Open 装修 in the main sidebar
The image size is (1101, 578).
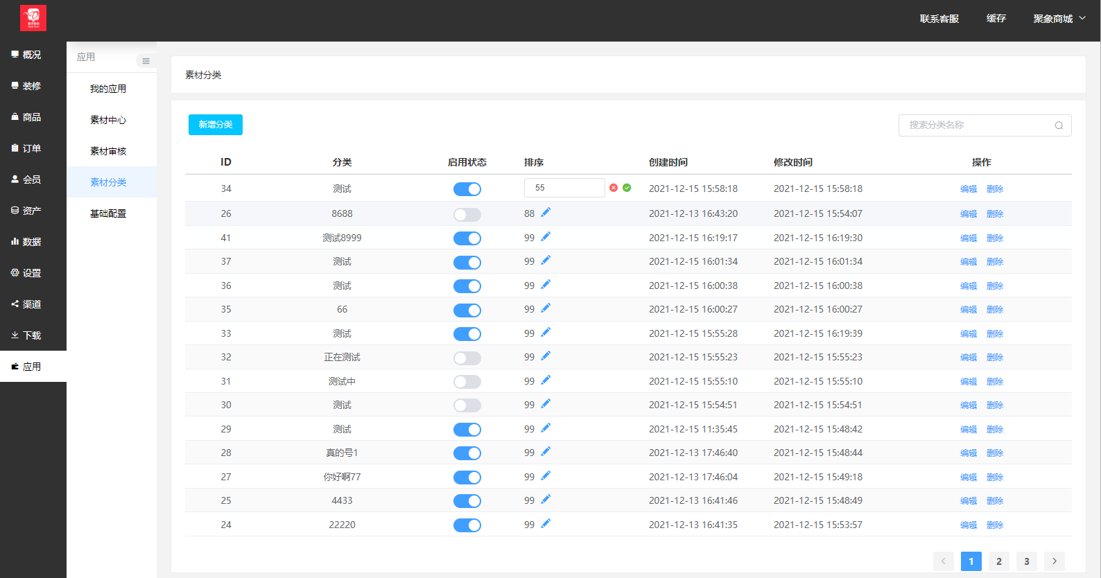tap(33, 86)
